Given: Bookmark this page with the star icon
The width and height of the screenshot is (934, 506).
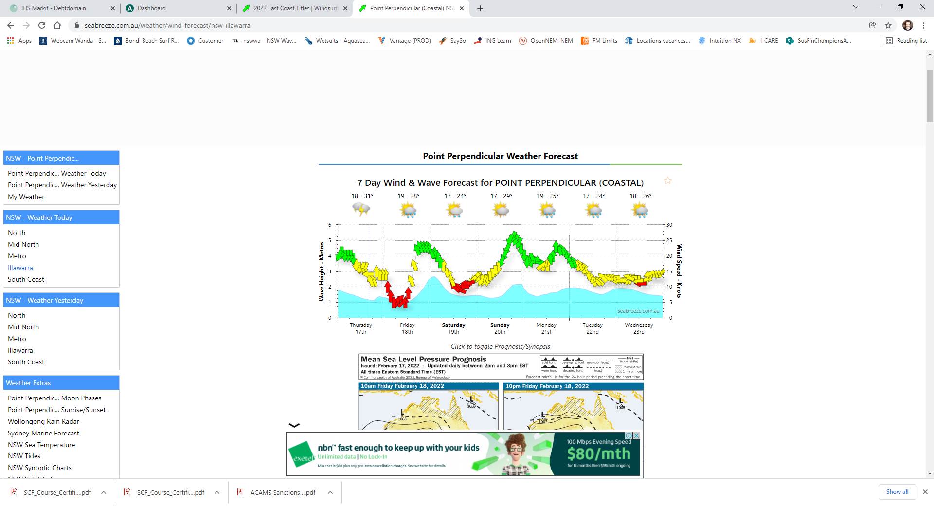Looking at the screenshot, I should coord(888,25).
